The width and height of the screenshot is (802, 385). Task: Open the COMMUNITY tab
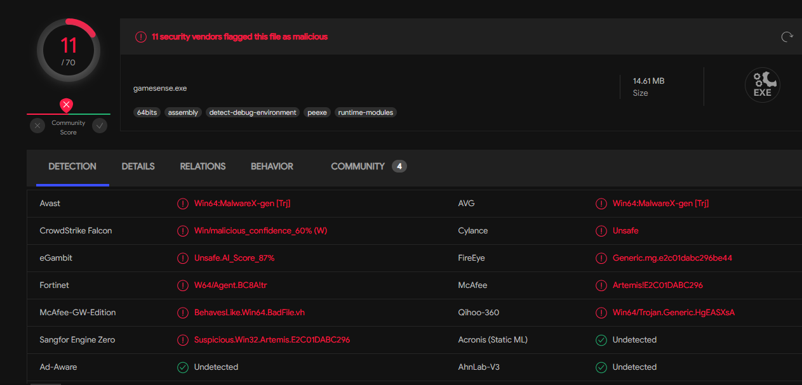(x=358, y=166)
